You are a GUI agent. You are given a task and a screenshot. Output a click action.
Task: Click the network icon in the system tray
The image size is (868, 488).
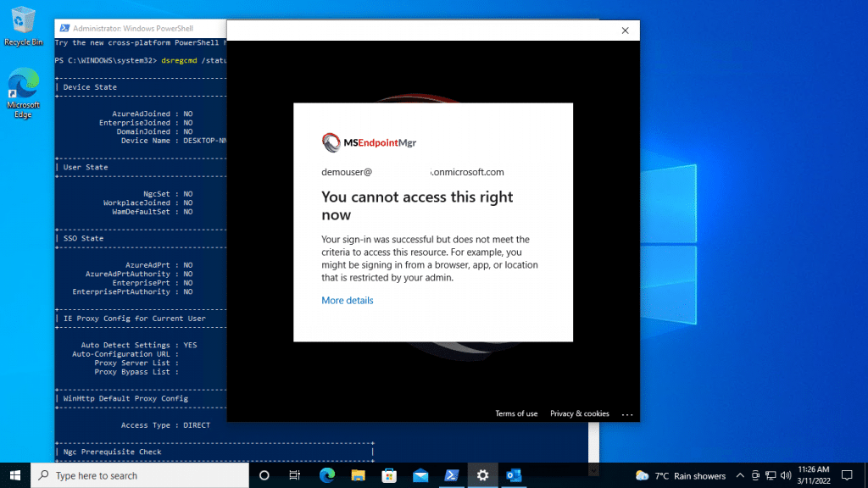pos(771,475)
